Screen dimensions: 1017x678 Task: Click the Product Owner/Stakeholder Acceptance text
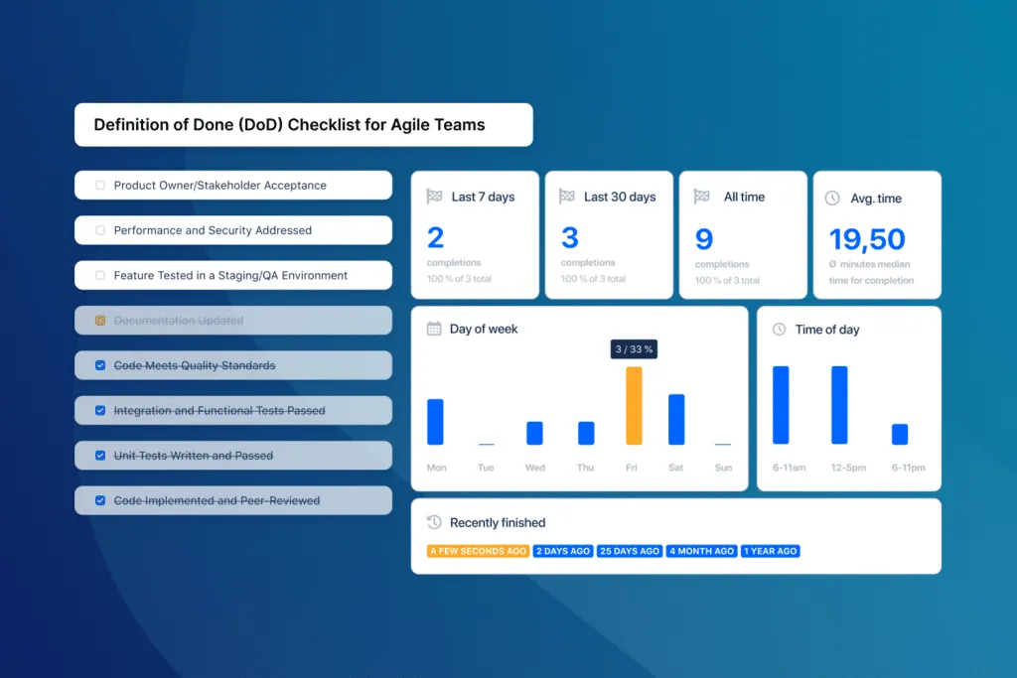pyautogui.click(x=219, y=186)
